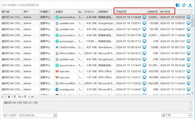Open monitor icon beside start time 2024-07-16 09:17:12
The image size is (195, 121).
144,41
